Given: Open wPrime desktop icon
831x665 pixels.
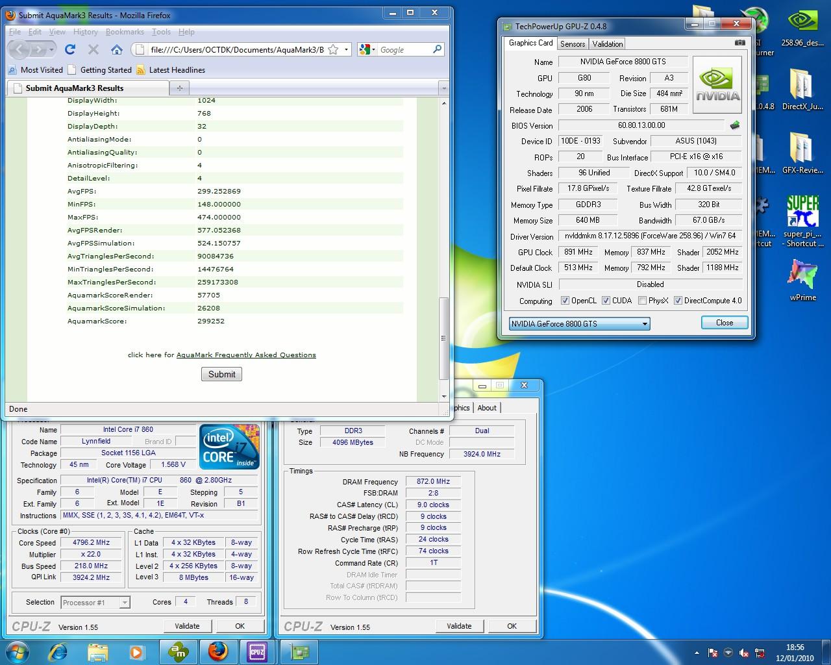Looking at the screenshot, I should coord(803,279).
